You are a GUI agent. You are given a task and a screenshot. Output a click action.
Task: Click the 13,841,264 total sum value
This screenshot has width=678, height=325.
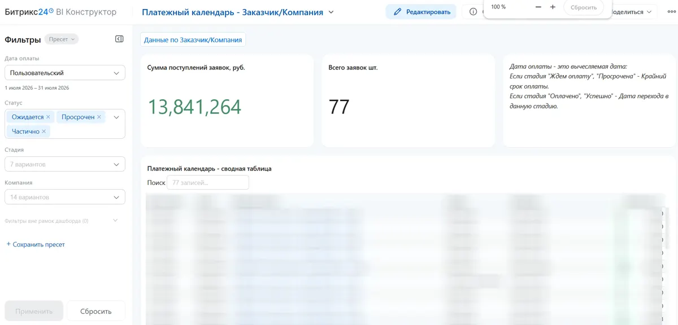coord(194,107)
